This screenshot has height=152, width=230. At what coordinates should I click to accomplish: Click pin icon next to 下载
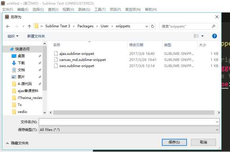40,63
